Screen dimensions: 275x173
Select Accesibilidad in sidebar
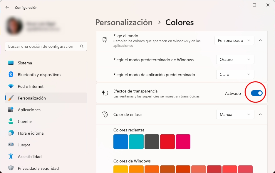coord(46,157)
